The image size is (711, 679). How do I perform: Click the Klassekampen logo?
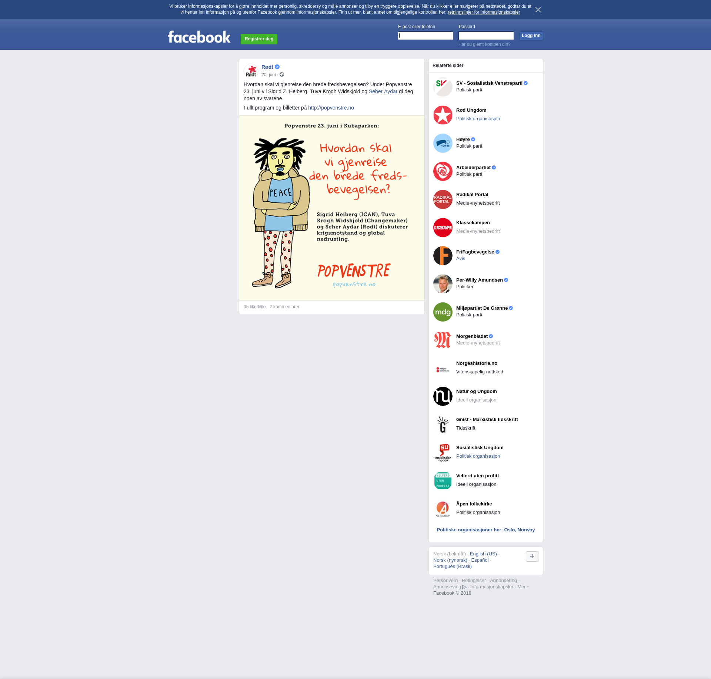point(443,228)
